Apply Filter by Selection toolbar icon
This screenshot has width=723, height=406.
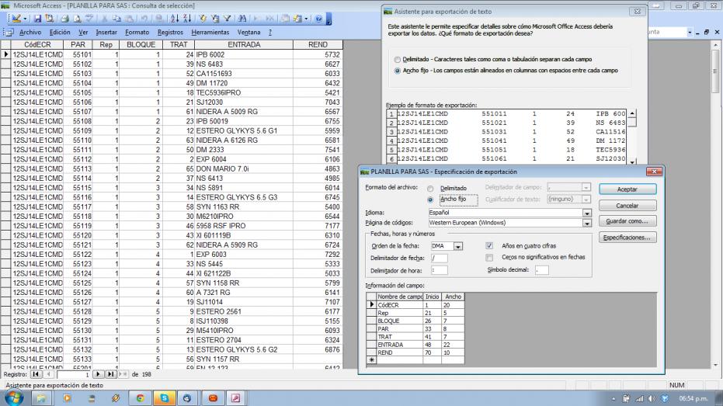click(203, 19)
